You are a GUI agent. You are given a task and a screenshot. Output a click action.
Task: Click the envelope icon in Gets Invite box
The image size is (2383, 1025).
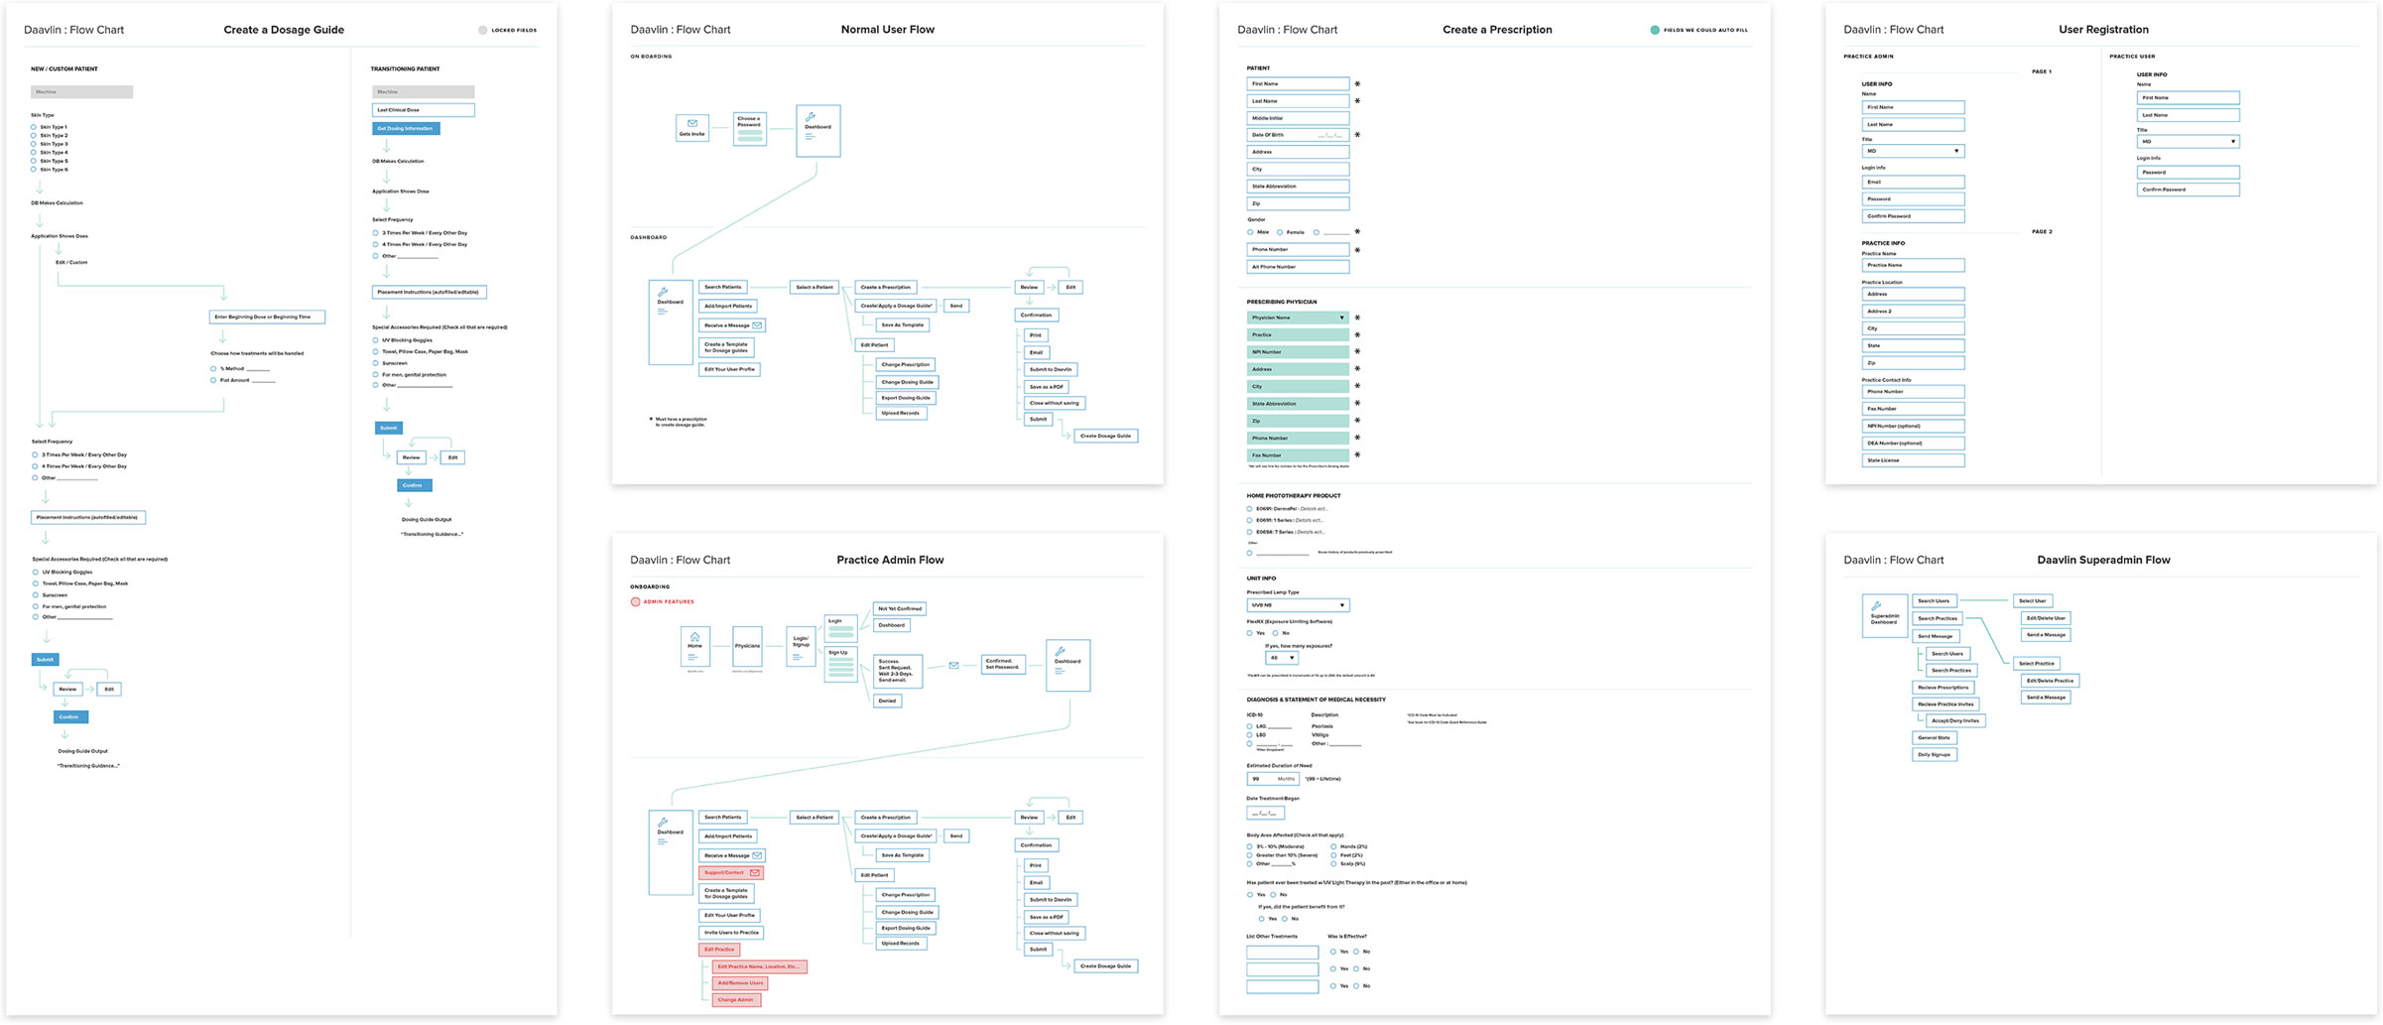coord(691,124)
